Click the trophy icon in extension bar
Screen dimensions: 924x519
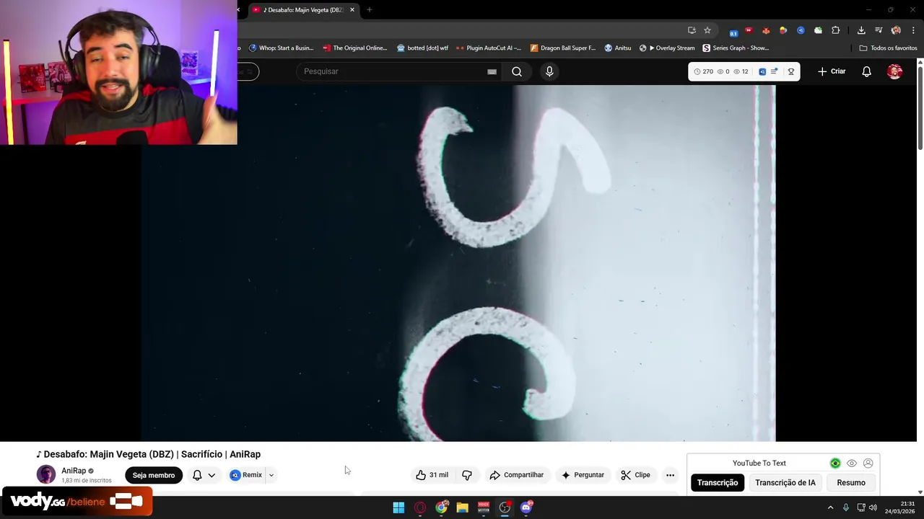[791, 71]
